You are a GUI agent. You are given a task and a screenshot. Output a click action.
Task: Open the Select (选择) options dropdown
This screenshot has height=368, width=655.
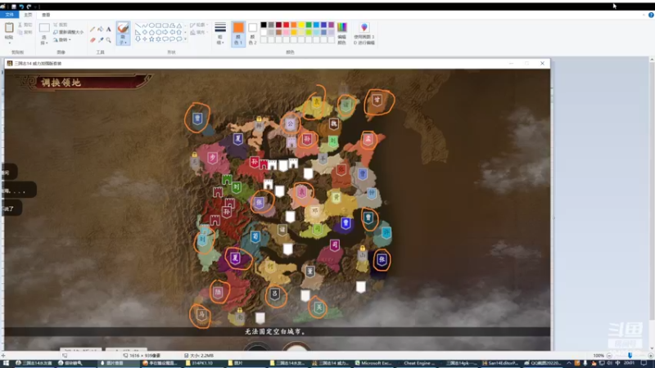[x=44, y=40]
